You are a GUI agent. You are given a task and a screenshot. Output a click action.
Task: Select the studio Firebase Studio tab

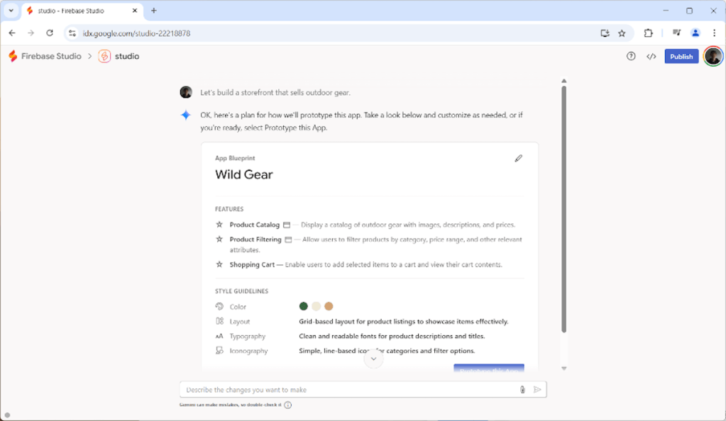[79, 11]
